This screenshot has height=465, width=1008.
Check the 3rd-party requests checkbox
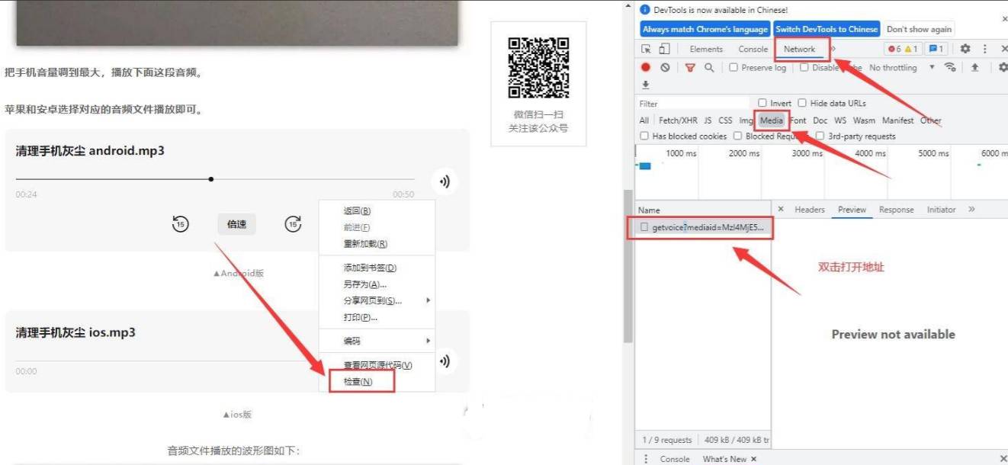820,136
